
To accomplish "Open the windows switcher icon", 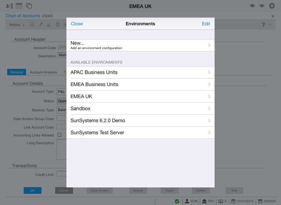I will pyautogui.click(x=29, y=6).
